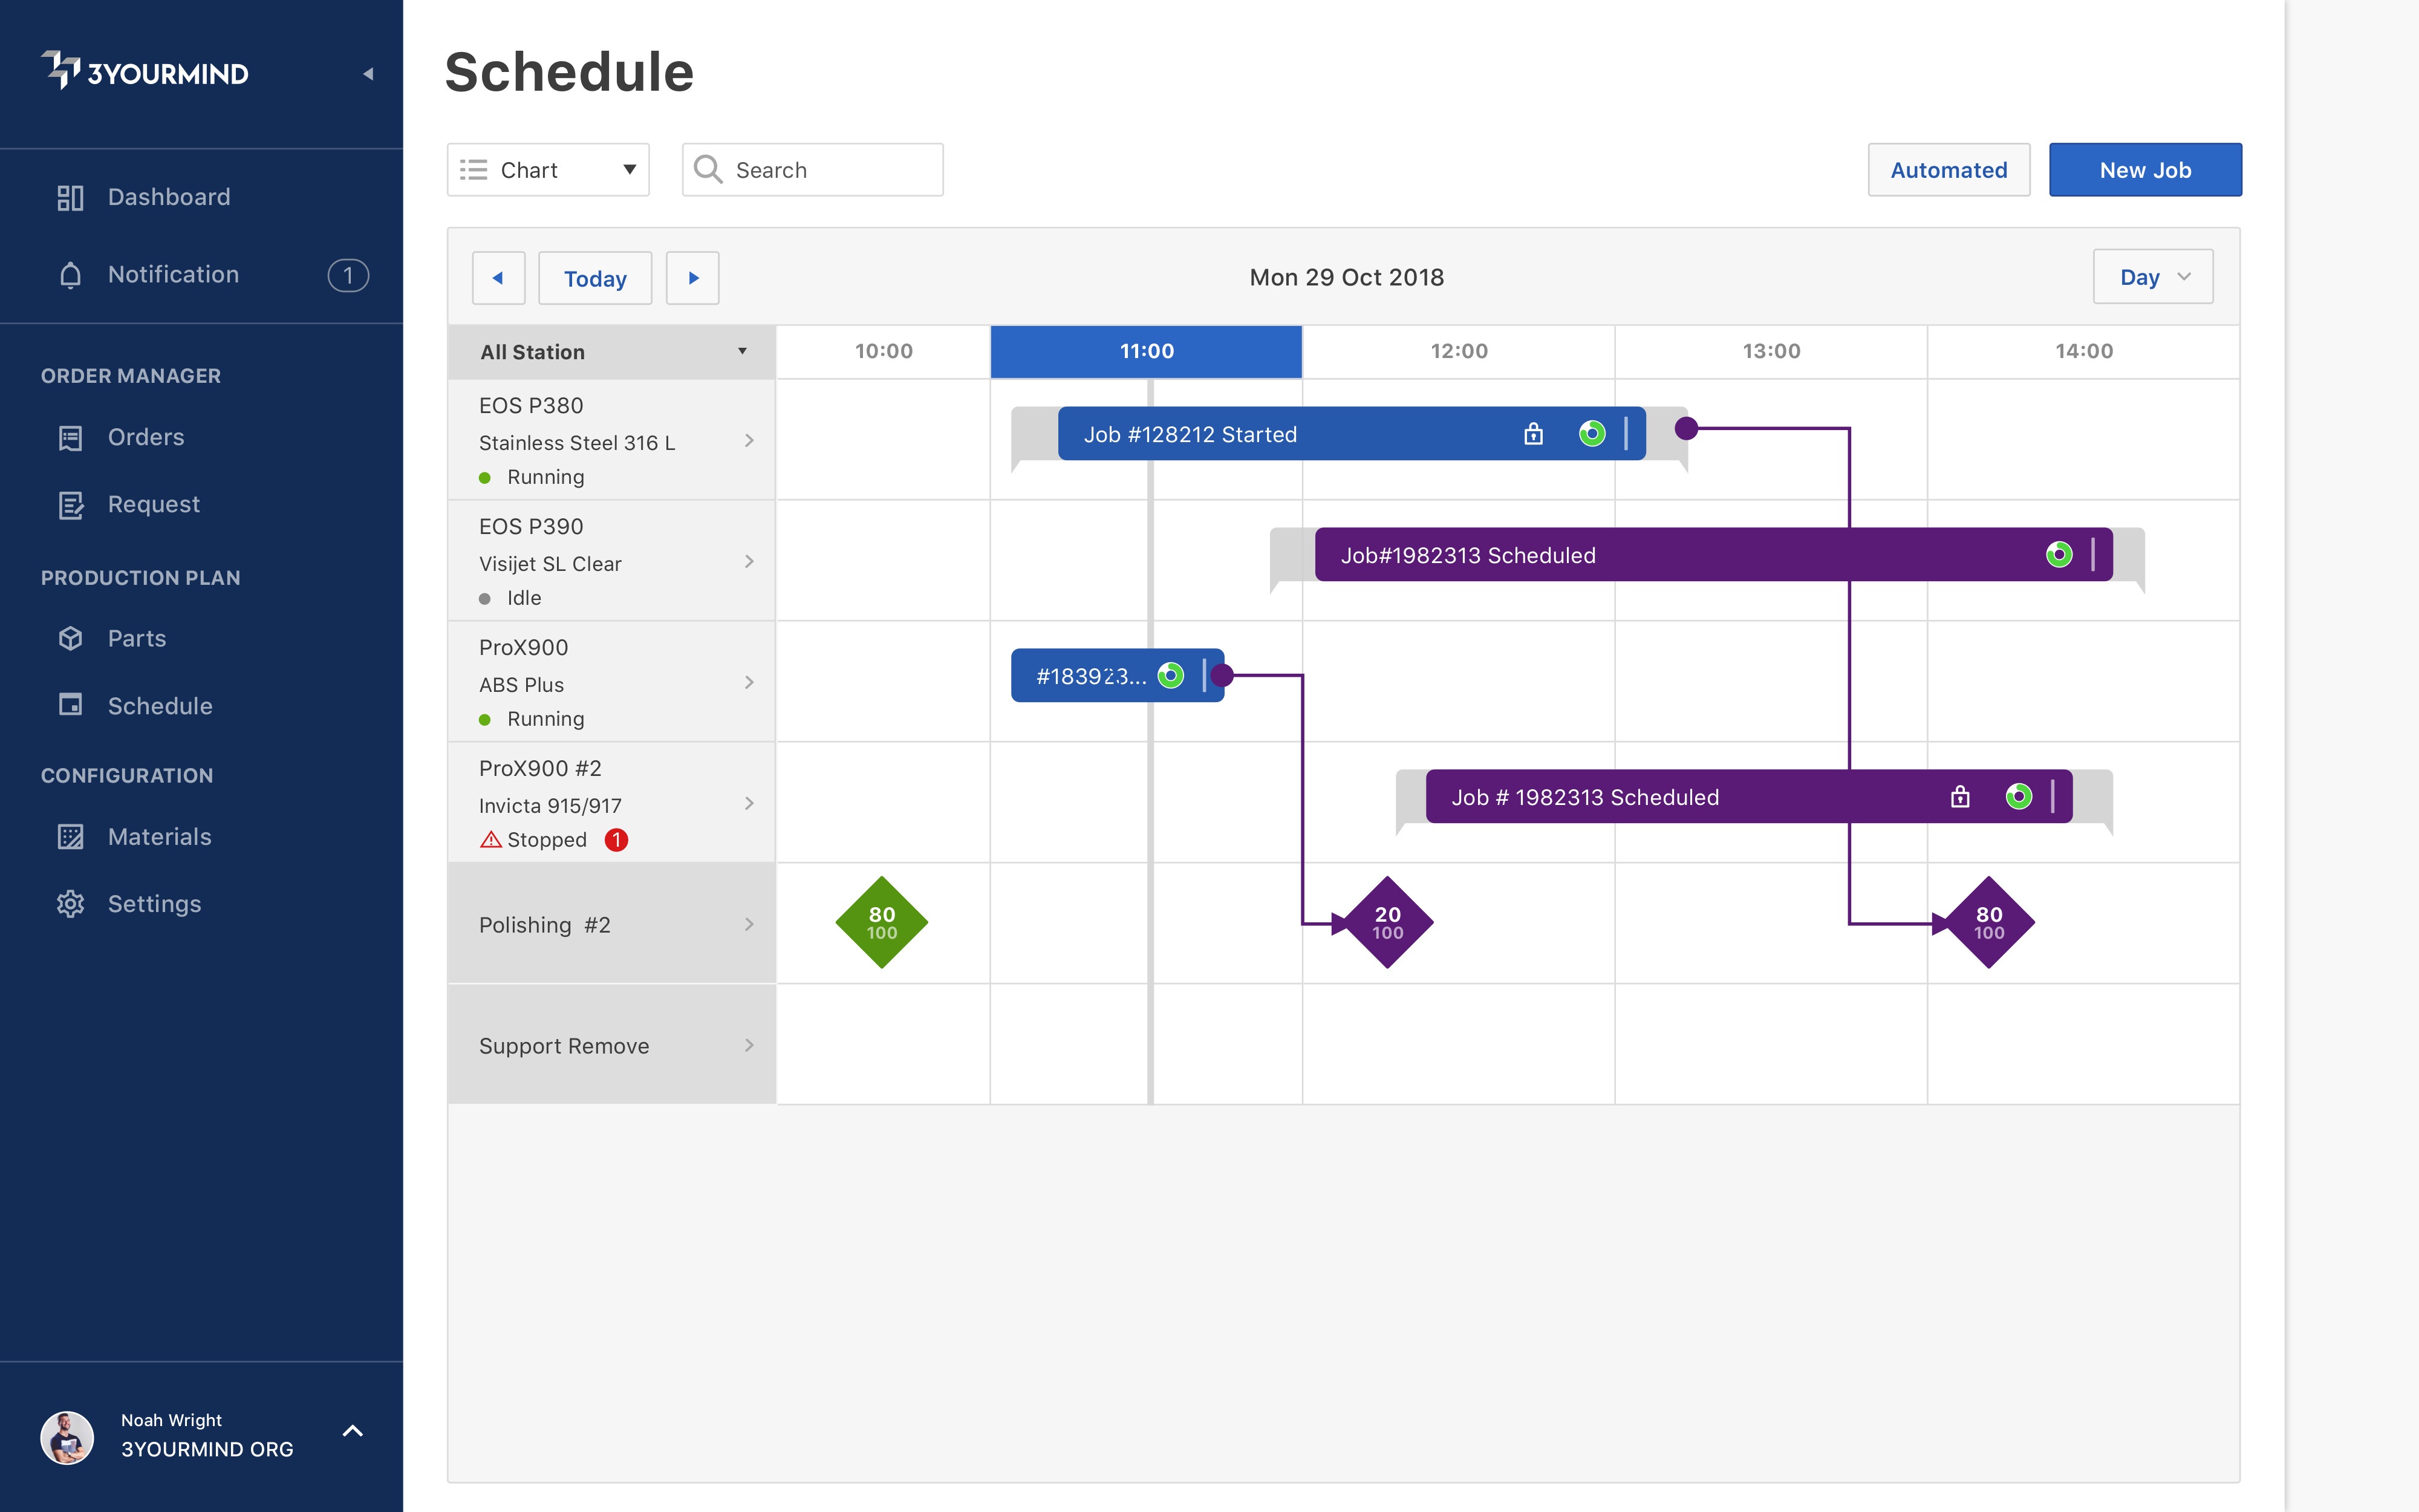The width and height of the screenshot is (2419, 1512).
Task: Select Parts under Production Plan
Action: (x=136, y=638)
